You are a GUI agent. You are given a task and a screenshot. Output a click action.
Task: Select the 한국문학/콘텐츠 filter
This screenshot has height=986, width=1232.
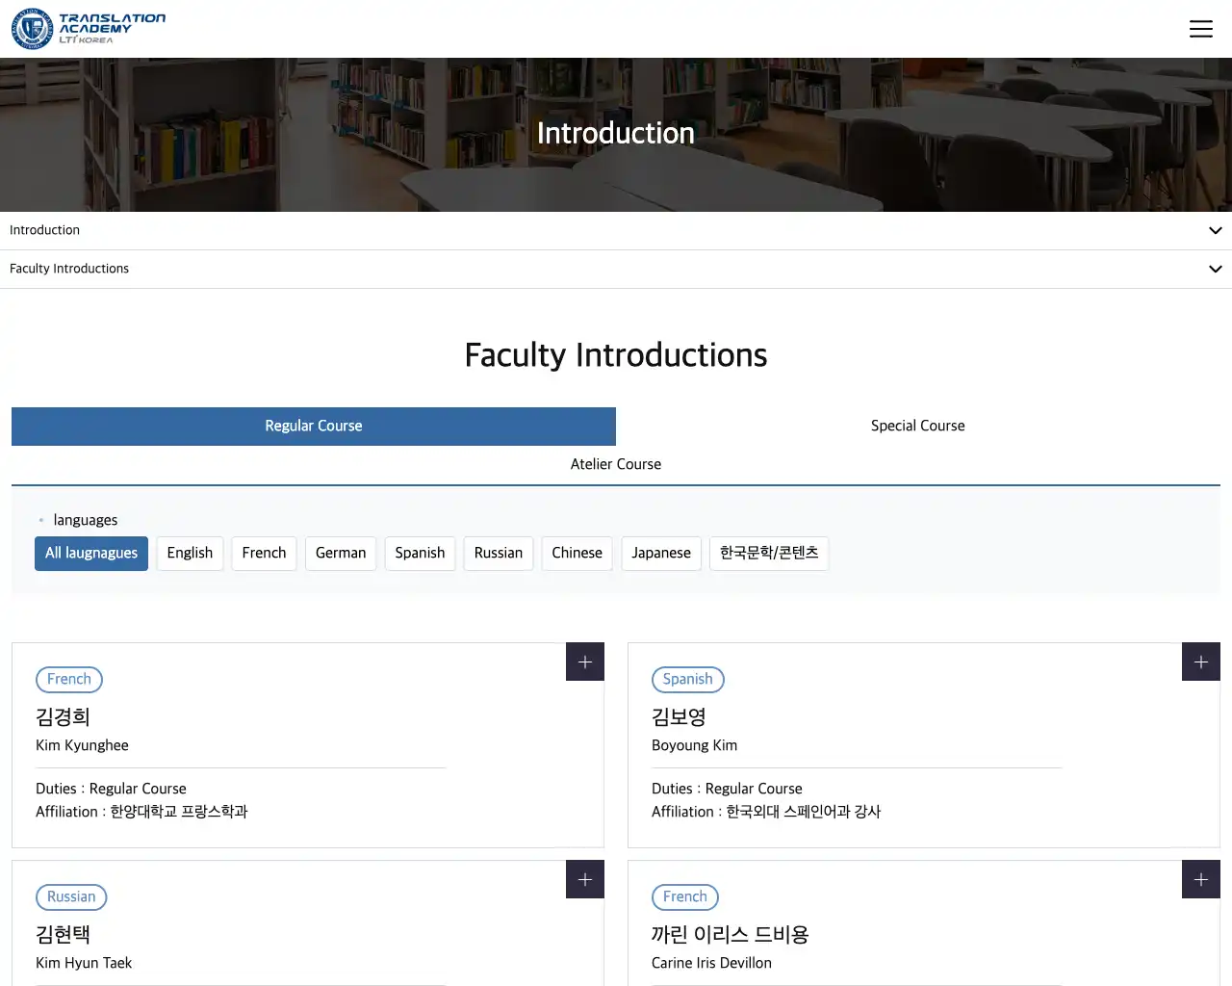[769, 554]
